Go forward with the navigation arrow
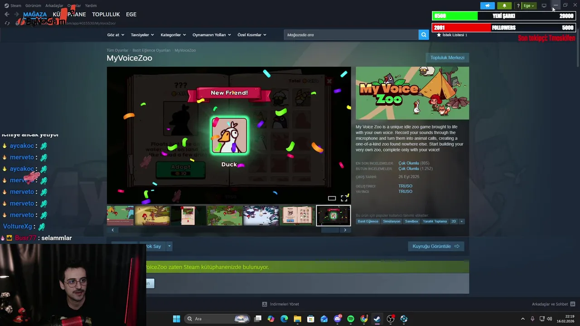This screenshot has width=580, height=326. 16,14
